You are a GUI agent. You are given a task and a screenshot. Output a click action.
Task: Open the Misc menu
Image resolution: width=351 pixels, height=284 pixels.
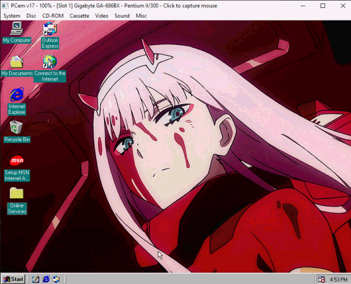(141, 16)
